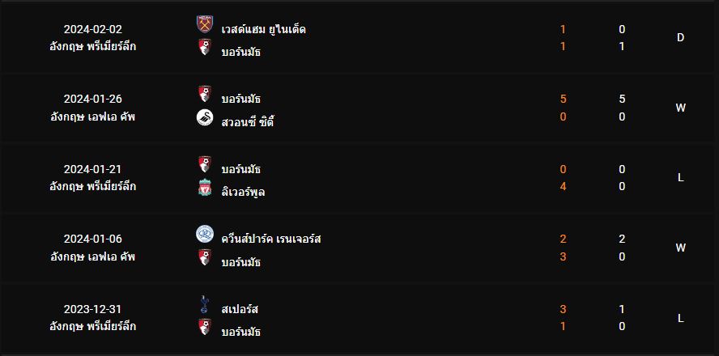This screenshot has height=356, width=719.
Task: Open the สเปอร์ส team name
Action: [240, 310]
